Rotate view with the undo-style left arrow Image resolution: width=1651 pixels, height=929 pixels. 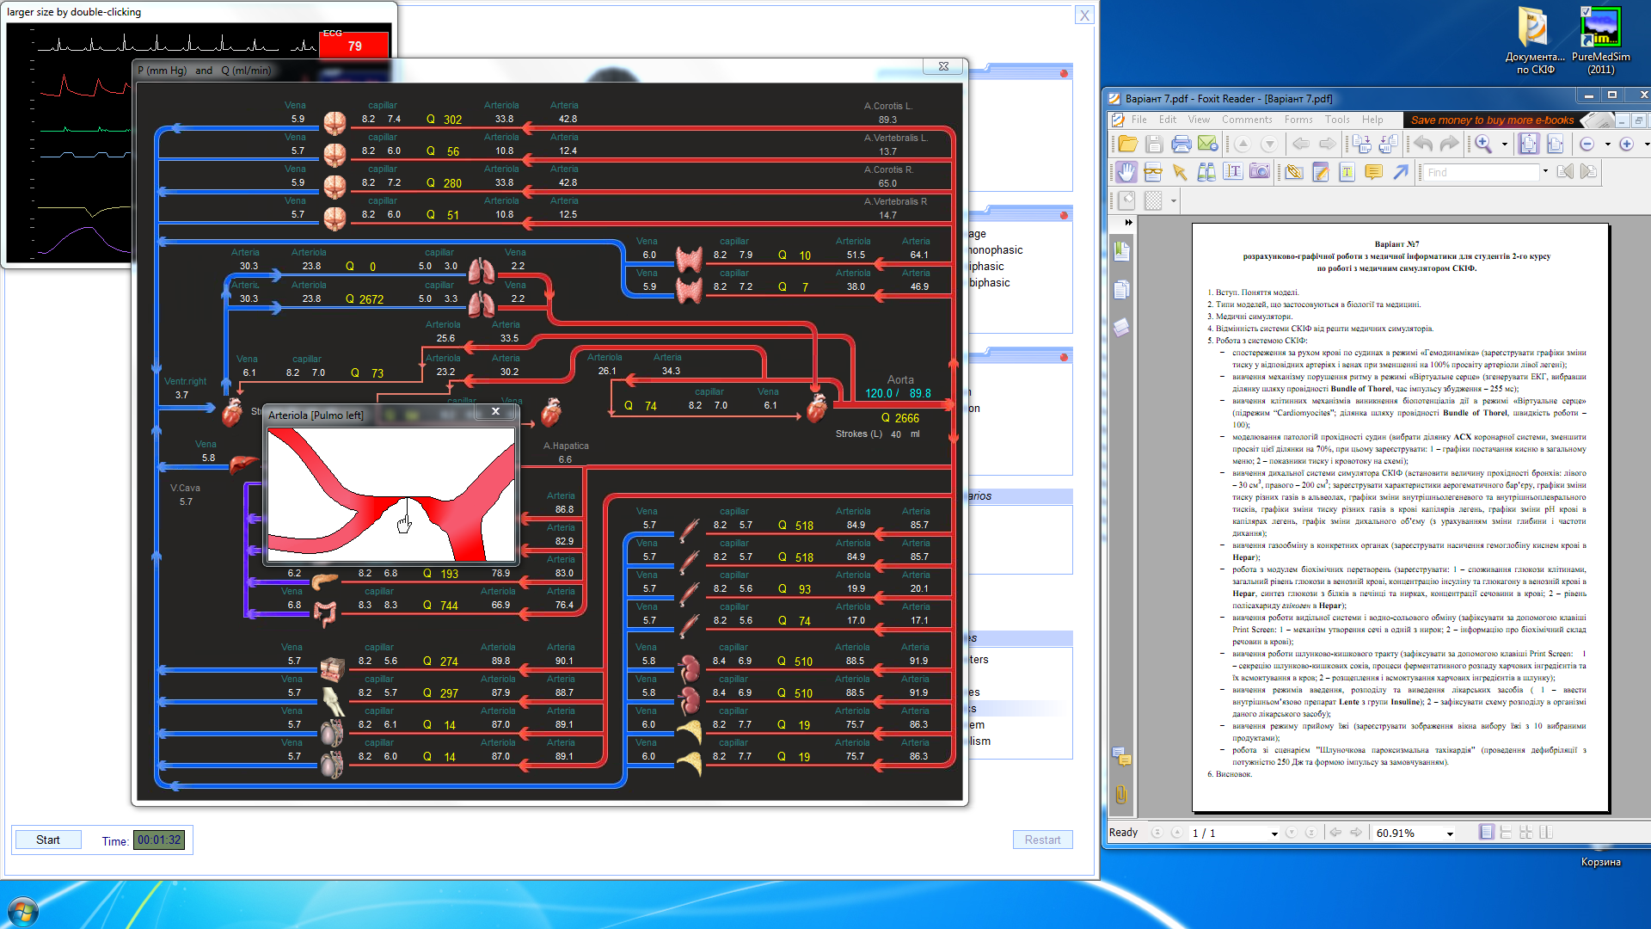point(1423,145)
